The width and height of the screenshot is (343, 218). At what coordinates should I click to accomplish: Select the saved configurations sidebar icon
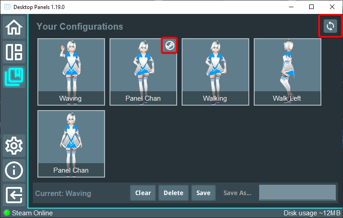click(x=14, y=77)
